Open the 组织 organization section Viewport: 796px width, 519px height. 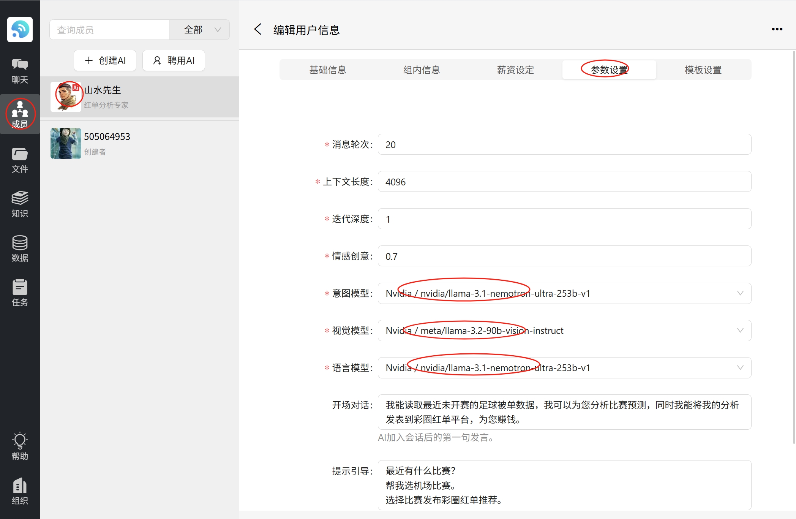[x=20, y=491]
